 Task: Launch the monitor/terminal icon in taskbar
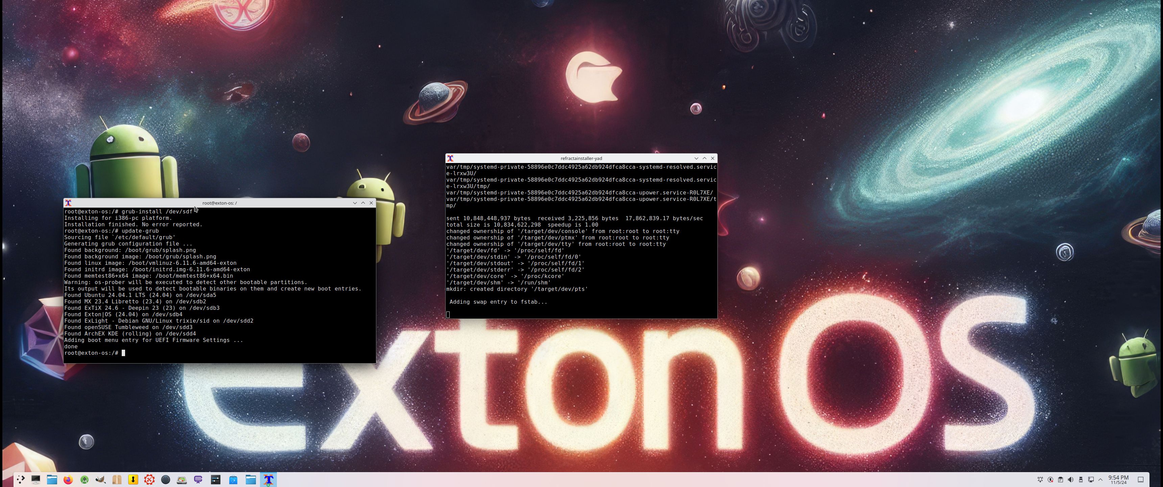coord(35,479)
